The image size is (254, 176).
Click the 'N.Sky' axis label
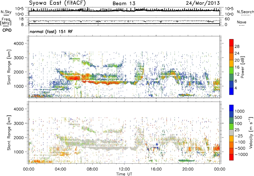click(6, 12)
